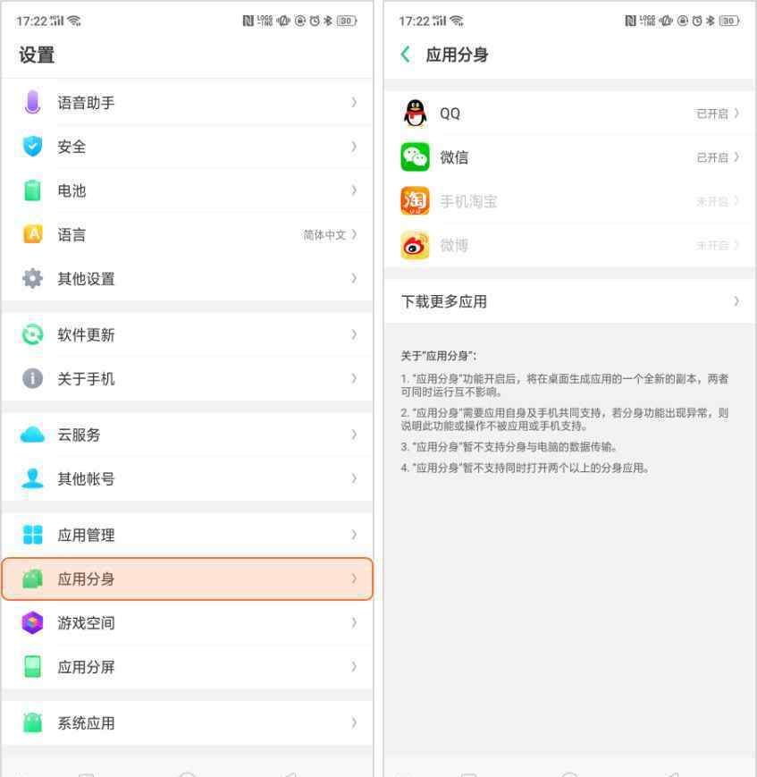This screenshot has height=777, width=757.
Task: Open Weibo clone status 未开启
Action: pos(717,245)
